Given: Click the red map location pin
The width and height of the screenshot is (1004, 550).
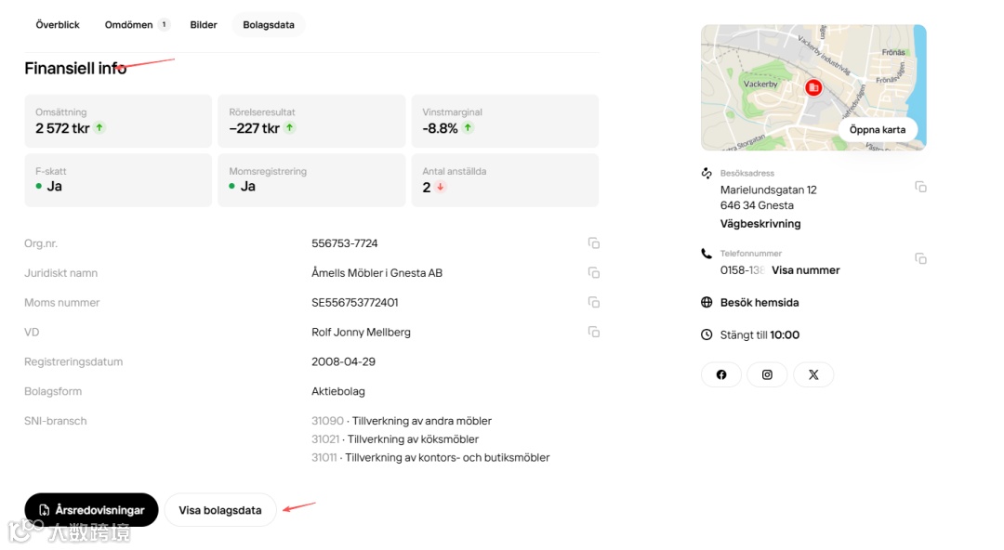Looking at the screenshot, I should pyautogui.click(x=813, y=87).
